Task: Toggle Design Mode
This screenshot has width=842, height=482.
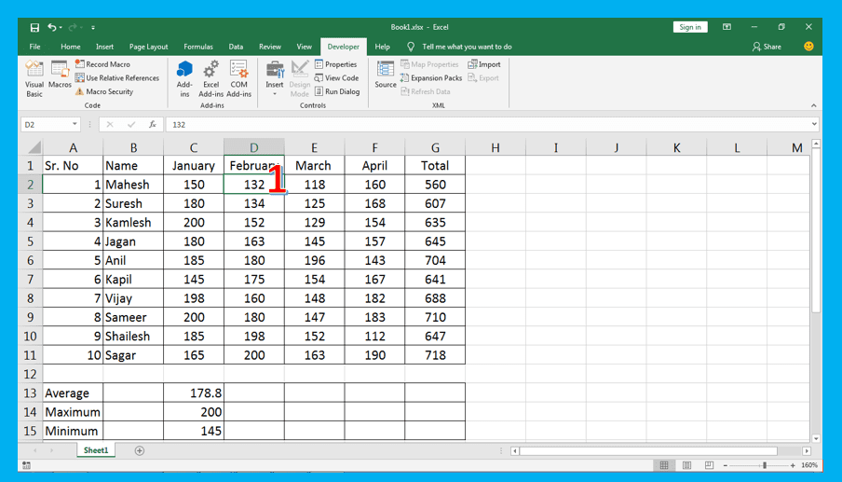Action: pos(300,78)
